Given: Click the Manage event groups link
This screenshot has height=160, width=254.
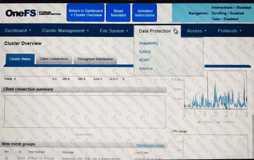Looking at the screenshot, I should click(150, 145).
